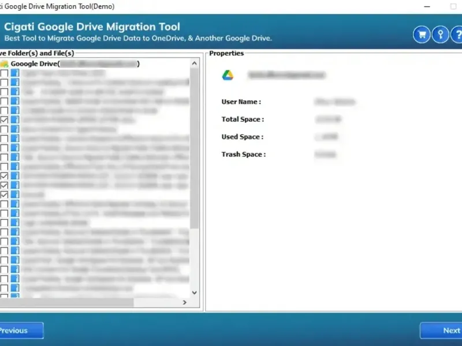
Task: Tick the first checkbox under Gooogle Drive root
Action: tap(4, 73)
